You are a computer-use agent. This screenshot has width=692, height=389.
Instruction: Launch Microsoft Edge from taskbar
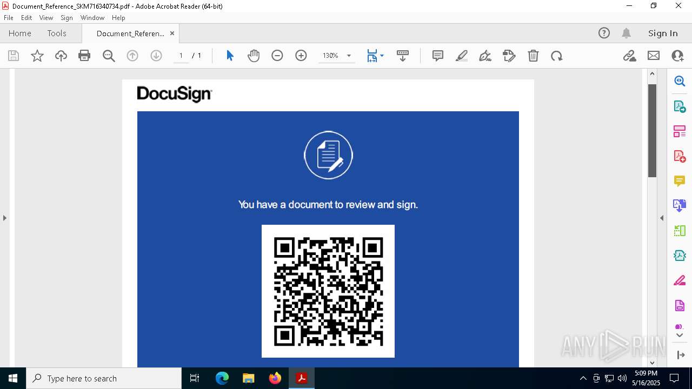coord(222,378)
